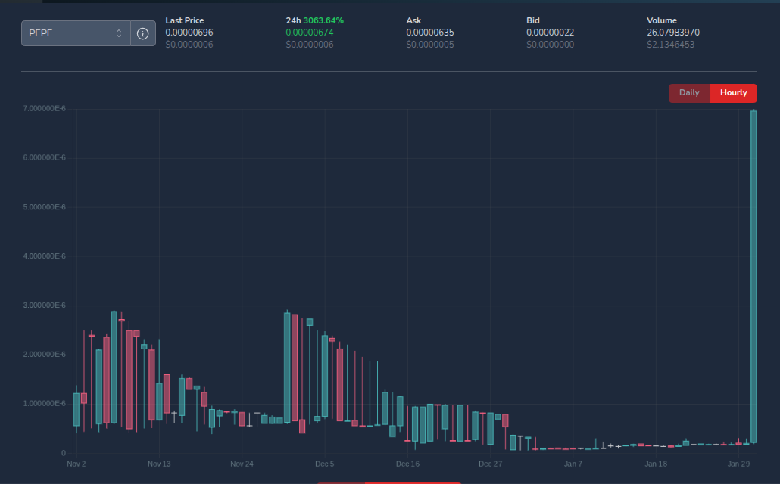Click the Dec 16 x-axis date label
Image resolution: width=780 pixels, height=484 pixels.
(407, 464)
